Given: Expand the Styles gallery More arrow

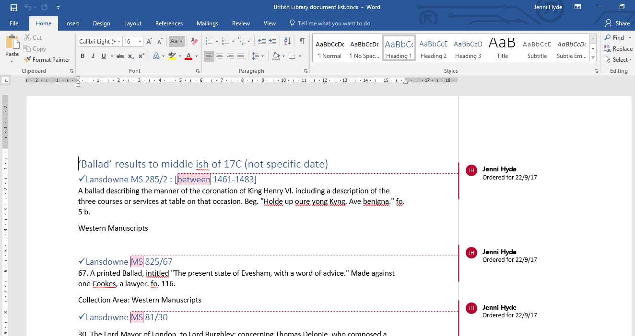Looking at the screenshot, I should click(593, 58).
